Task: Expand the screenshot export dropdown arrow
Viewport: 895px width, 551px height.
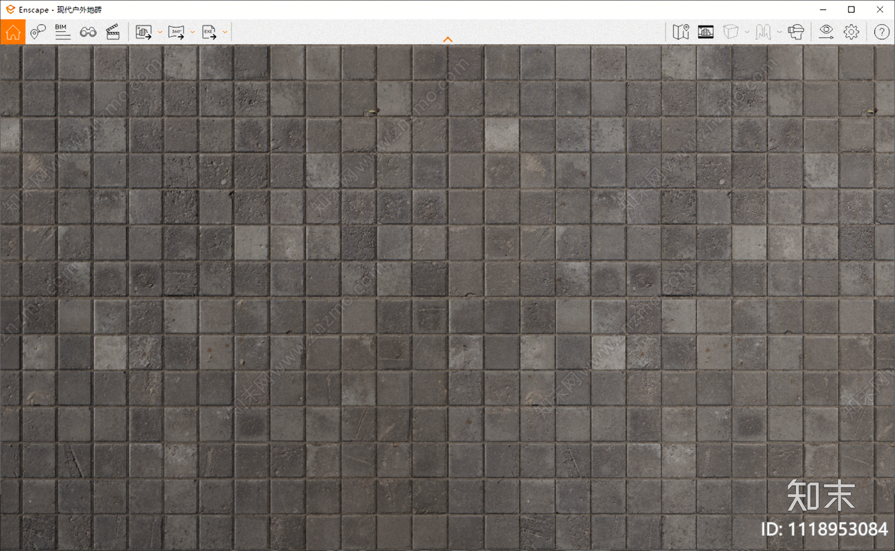Action: point(160,32)
